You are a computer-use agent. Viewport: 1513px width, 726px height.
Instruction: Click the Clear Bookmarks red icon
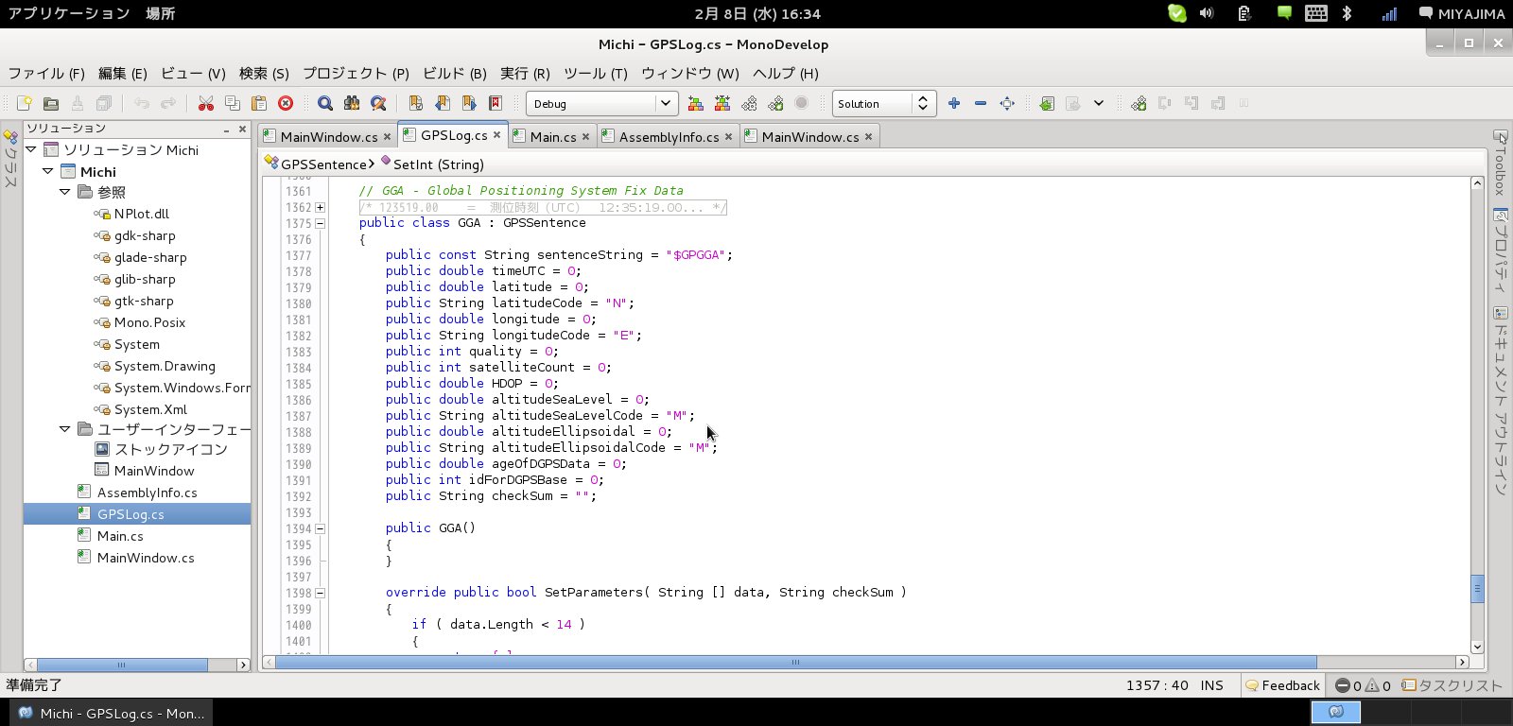click(x=496, y=103)
